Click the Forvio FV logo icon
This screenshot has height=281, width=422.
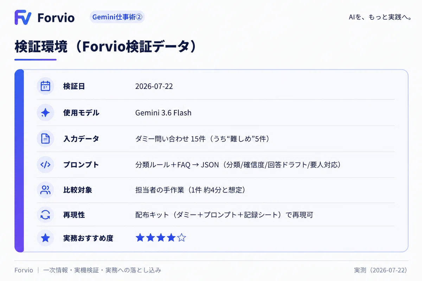[23, 18]
